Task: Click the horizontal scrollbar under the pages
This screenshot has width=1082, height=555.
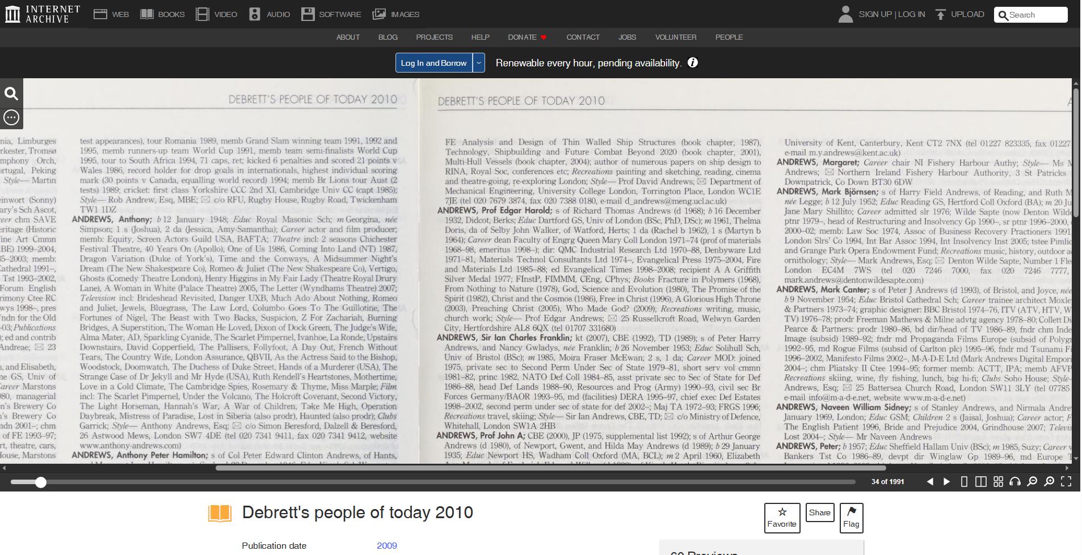Action: click(550, 468)
